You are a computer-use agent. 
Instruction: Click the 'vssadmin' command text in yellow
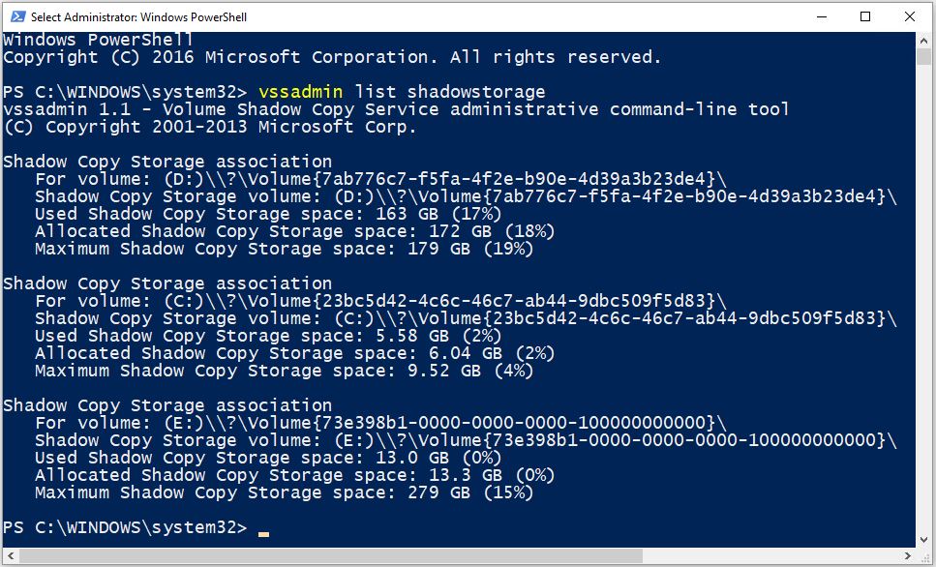point(300,92)
